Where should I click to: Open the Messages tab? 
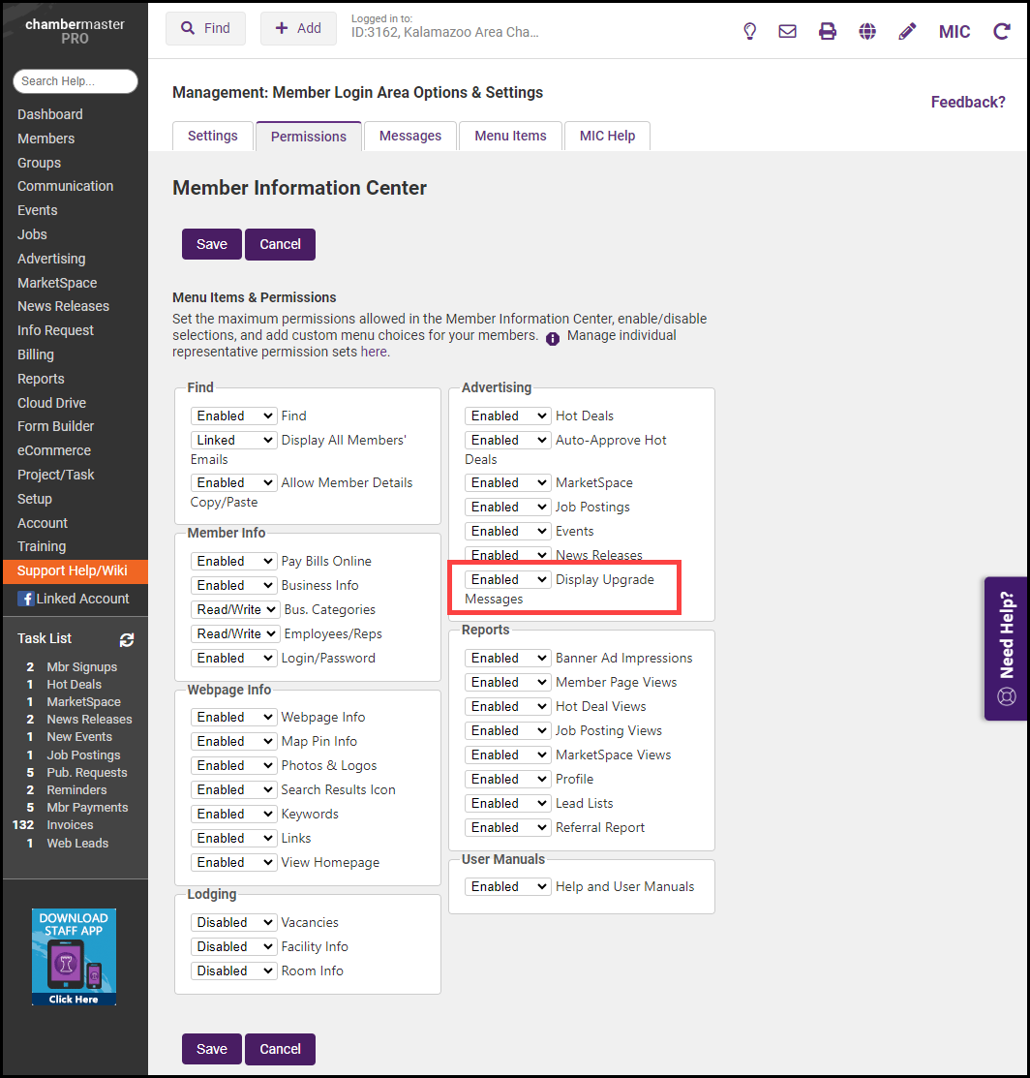410,136
